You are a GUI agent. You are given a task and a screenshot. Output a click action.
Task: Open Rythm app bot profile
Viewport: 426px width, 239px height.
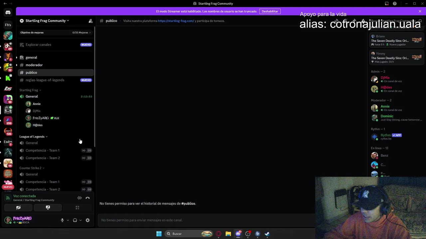tap(396, 136)
